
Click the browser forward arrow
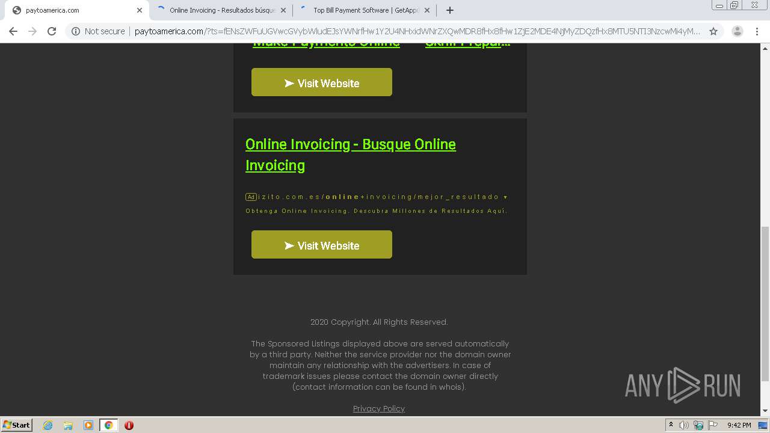pos(32,31)
